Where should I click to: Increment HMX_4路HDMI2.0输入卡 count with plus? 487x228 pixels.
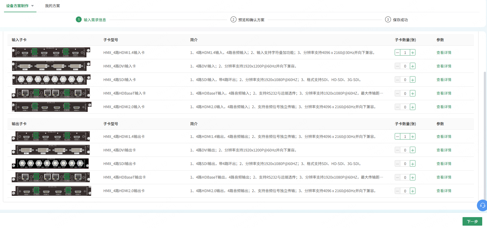click(413, 107)
